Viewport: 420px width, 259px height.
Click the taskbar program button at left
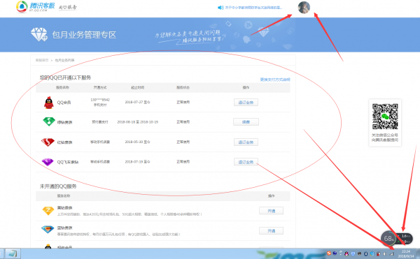point(13,253)
